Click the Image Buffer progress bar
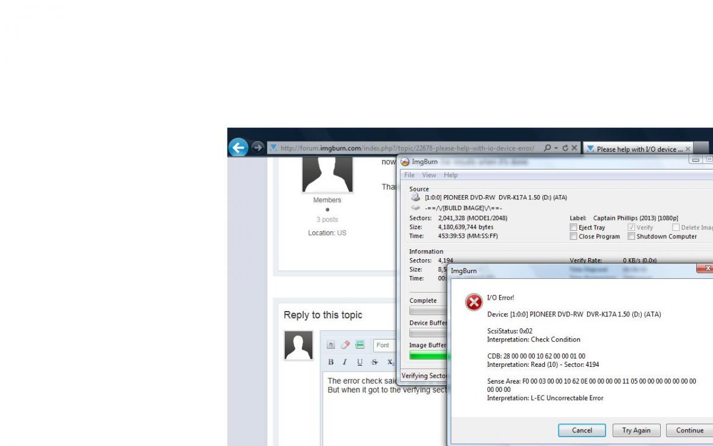This screenshot has height=446, width=713. pyautogui.click(x=430, y=355)
